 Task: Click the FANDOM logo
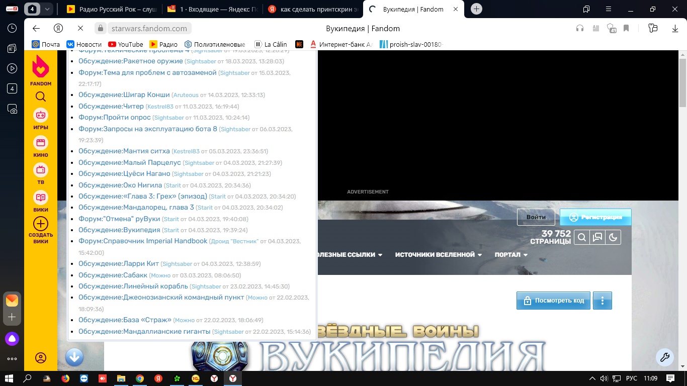[x=41, y=70]
